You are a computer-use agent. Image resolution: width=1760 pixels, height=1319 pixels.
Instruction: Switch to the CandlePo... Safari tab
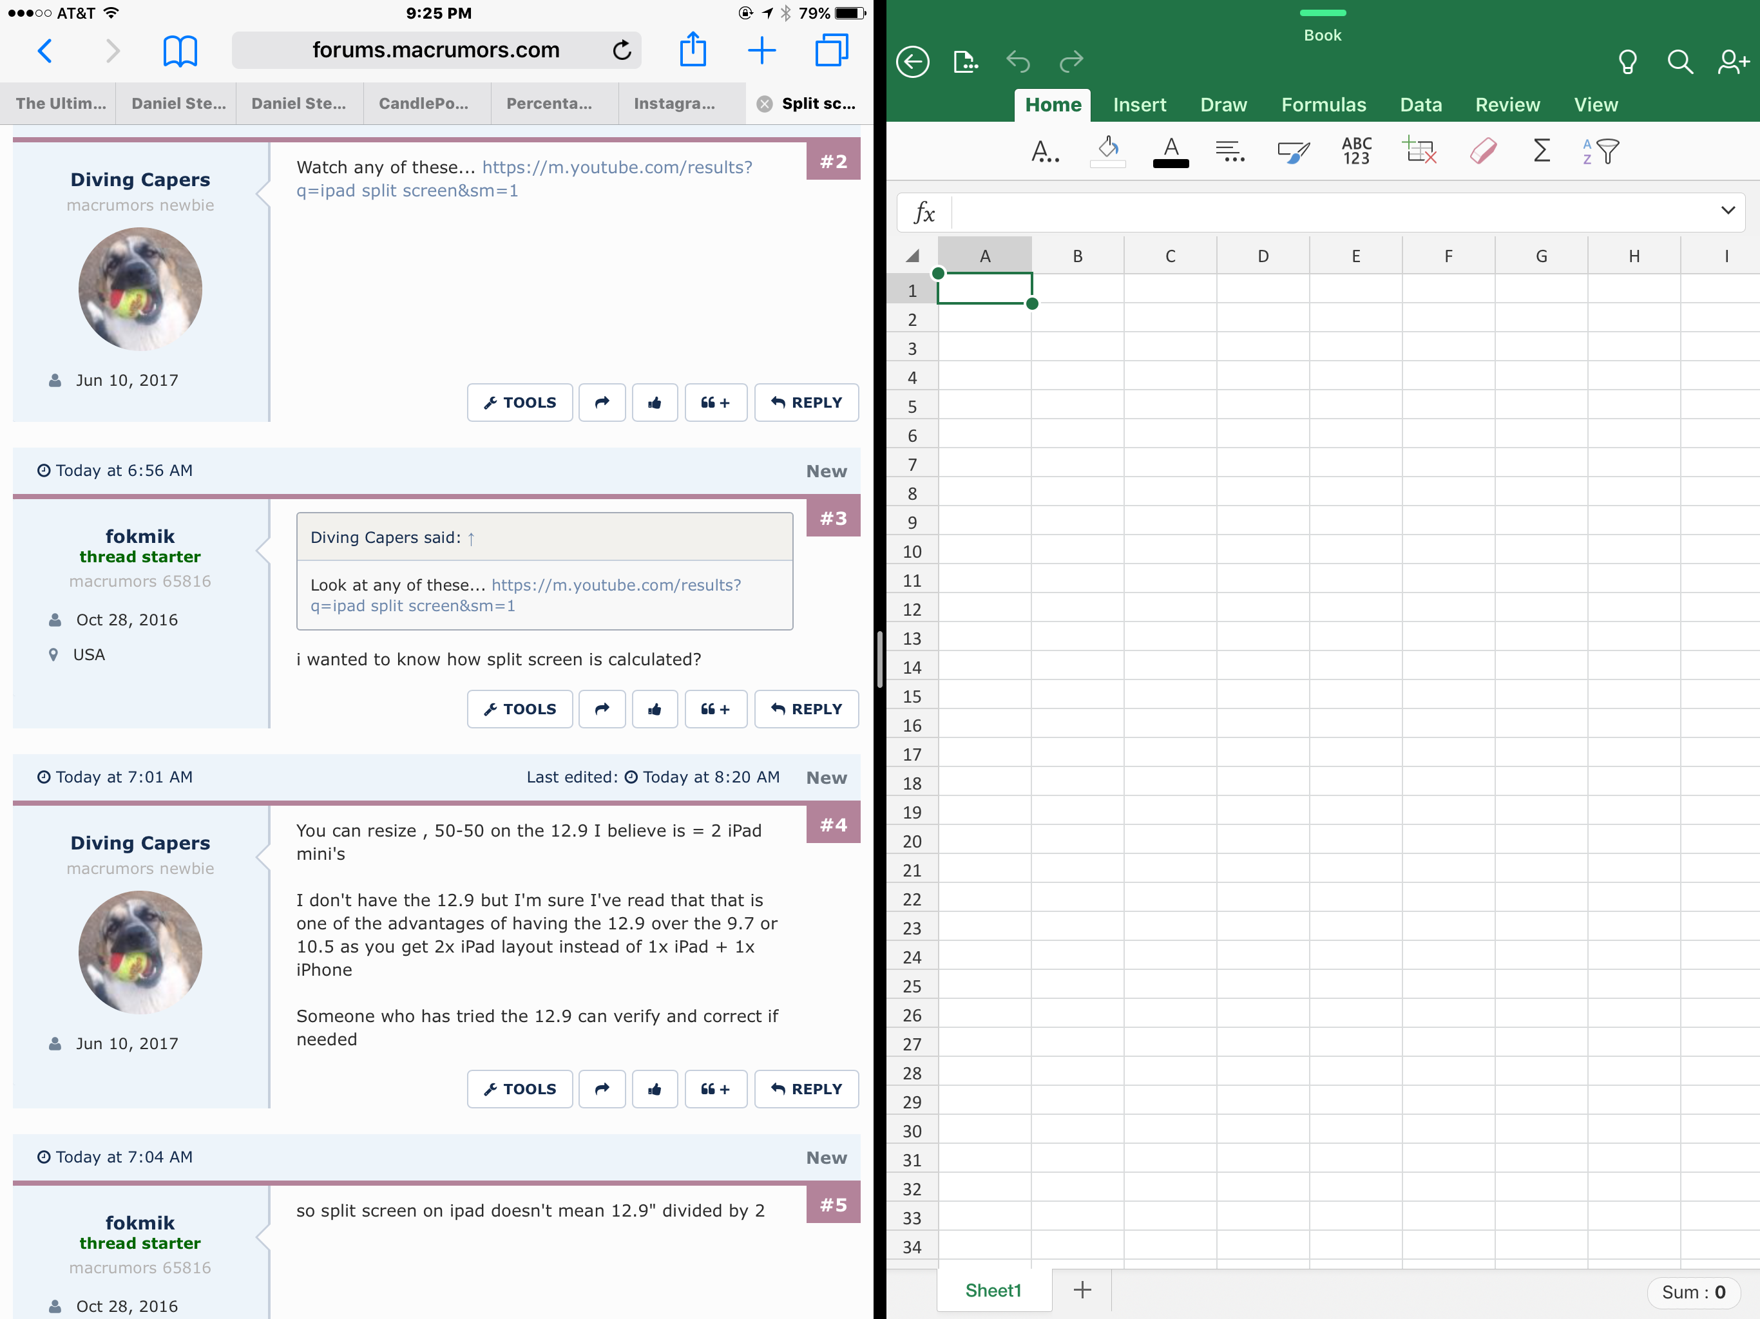point(424,104)
